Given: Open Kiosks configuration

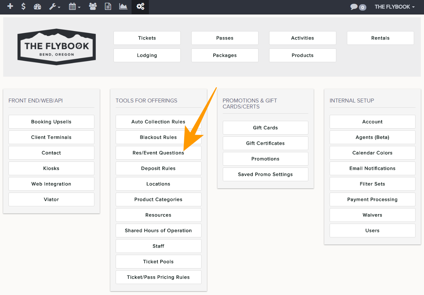Looking at the screenshot, I should 51,168.
